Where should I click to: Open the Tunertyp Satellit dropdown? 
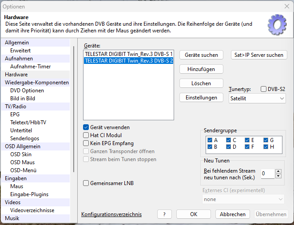click(x=257, y=99)
